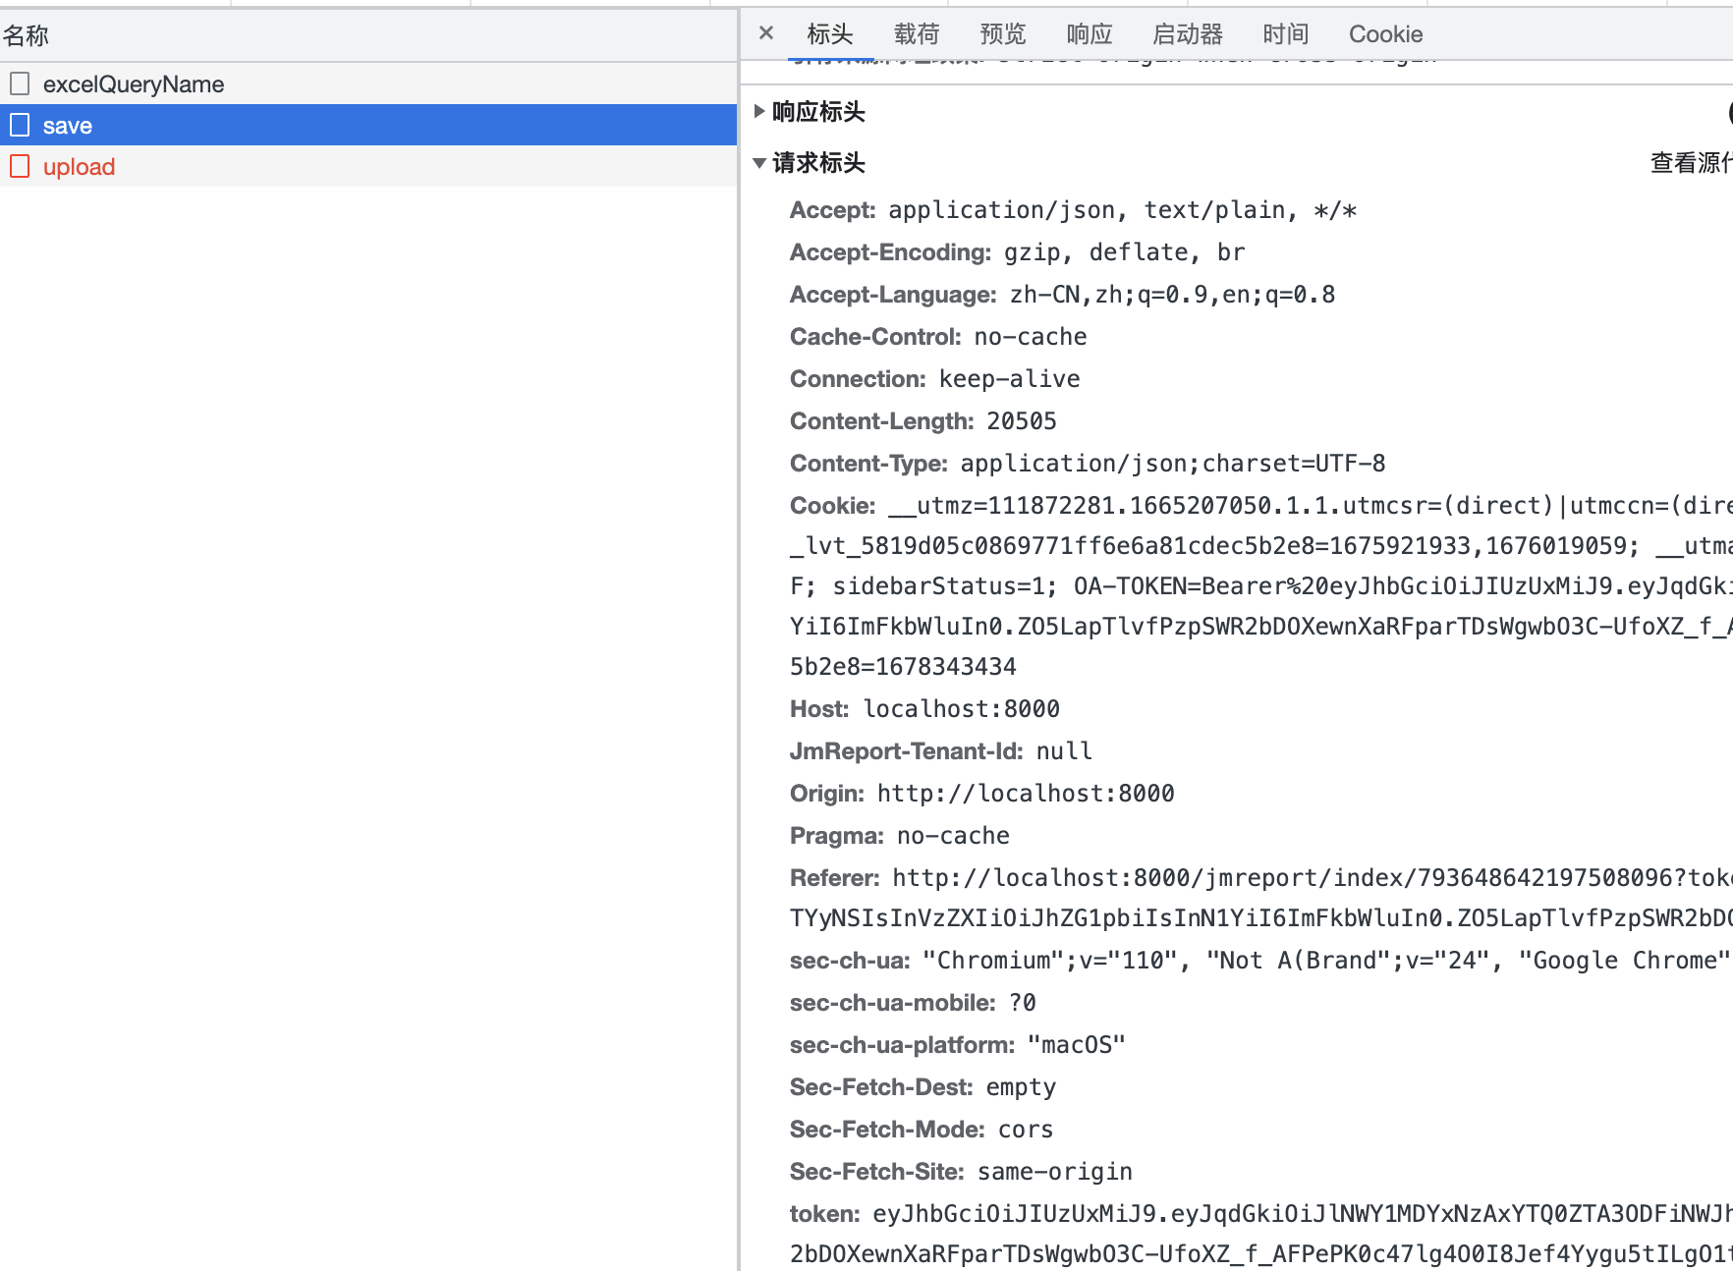This screenshot has height=1271, width=1733.
Task: Check the checkbox beside the save request
Action: [20, 125]
